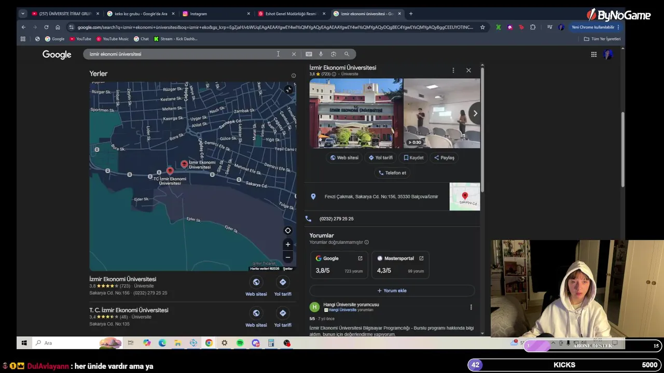Open the Windows Start menu
The width and height of the screenshot is (664, 373).
pyautogui.click(x=24, y=343)
